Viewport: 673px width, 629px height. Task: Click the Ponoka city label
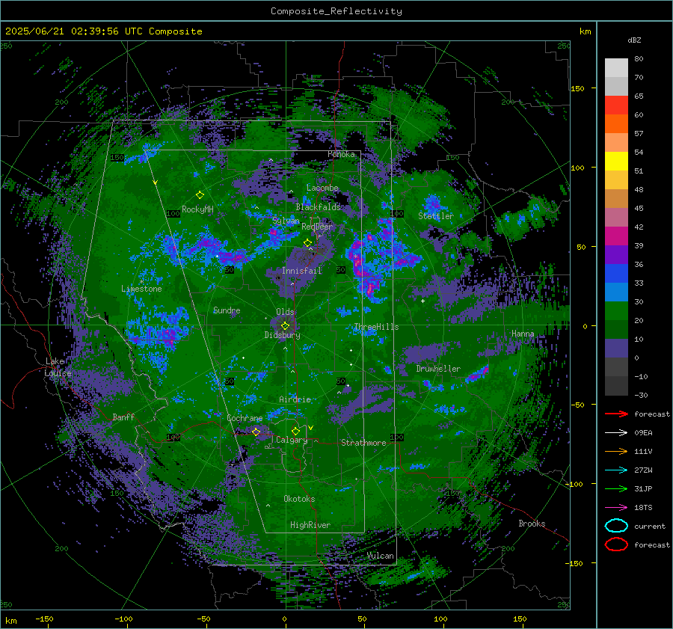click(341, 154)
